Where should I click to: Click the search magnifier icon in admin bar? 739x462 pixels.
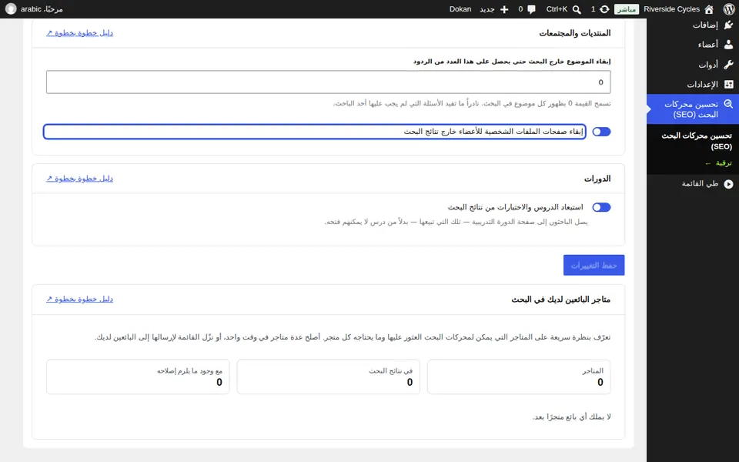577,9
